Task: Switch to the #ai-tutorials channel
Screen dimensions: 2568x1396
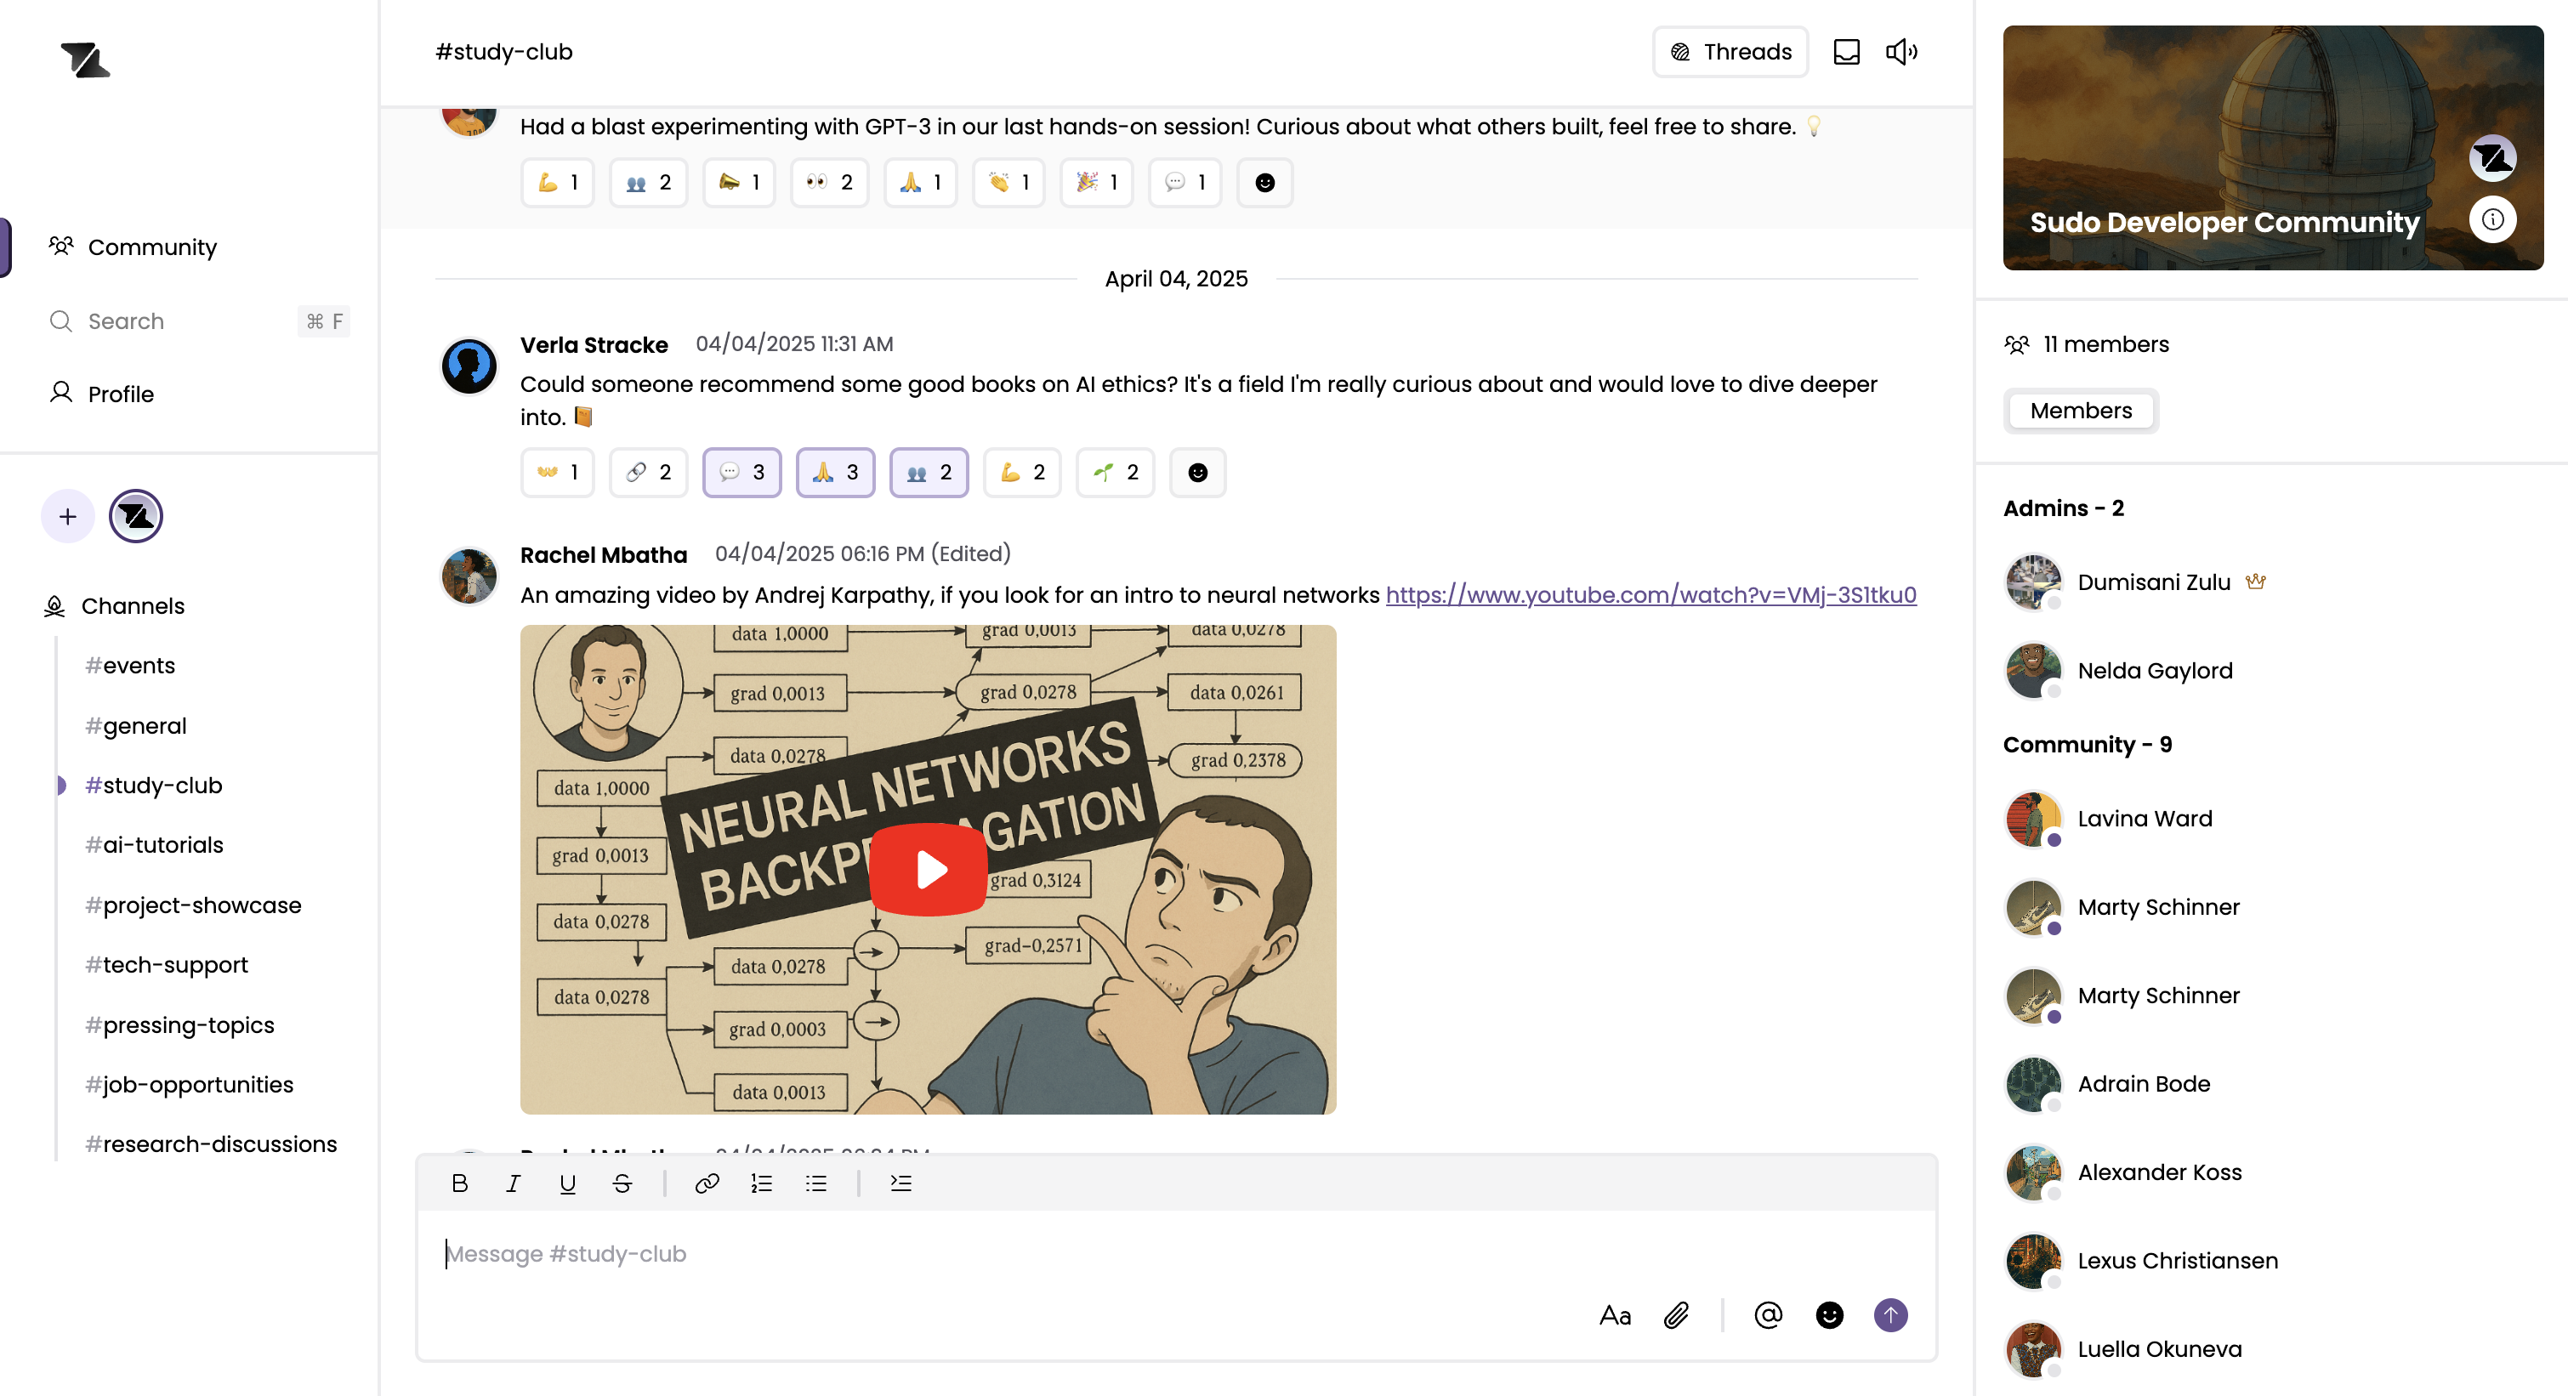Action: pos(155,845)
